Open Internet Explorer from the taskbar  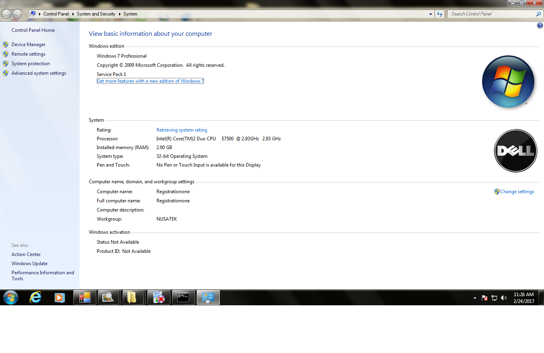pyautogui.click(x=35, y=297)
